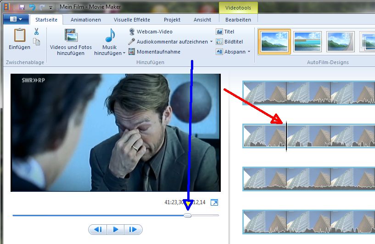Click the video preview image
The width and height of the screenshot is (375, 244).
116,133
